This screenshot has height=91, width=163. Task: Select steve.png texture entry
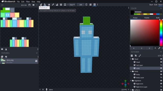click(19, 61)
